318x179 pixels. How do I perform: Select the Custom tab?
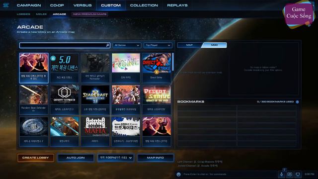coord(111,5)
